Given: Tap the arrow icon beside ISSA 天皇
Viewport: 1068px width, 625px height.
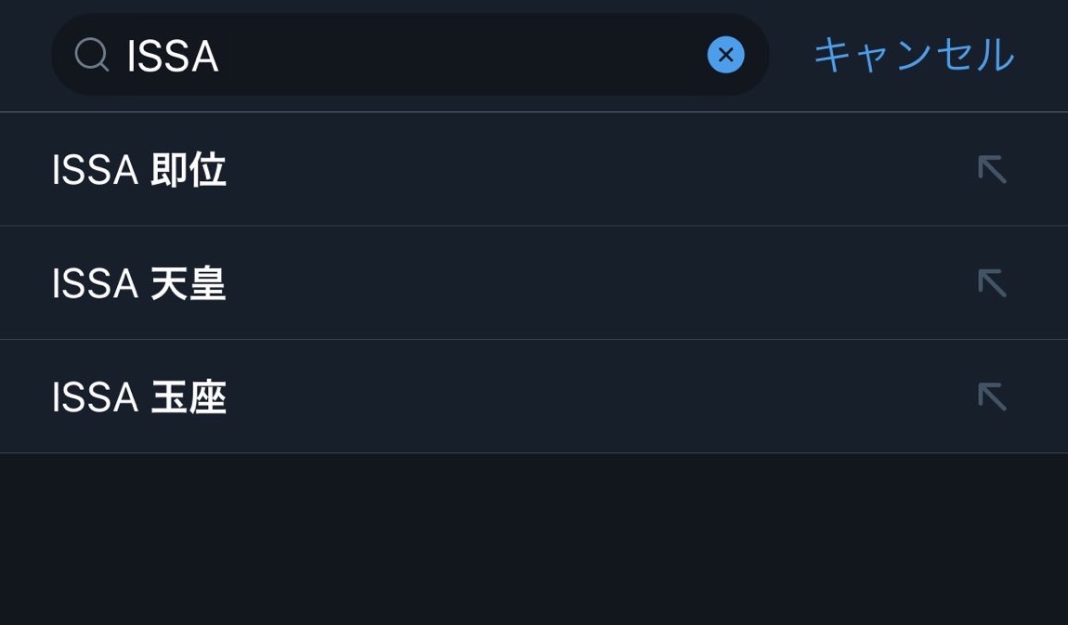Looking at the screenshot, I should [x=992, y=283].
